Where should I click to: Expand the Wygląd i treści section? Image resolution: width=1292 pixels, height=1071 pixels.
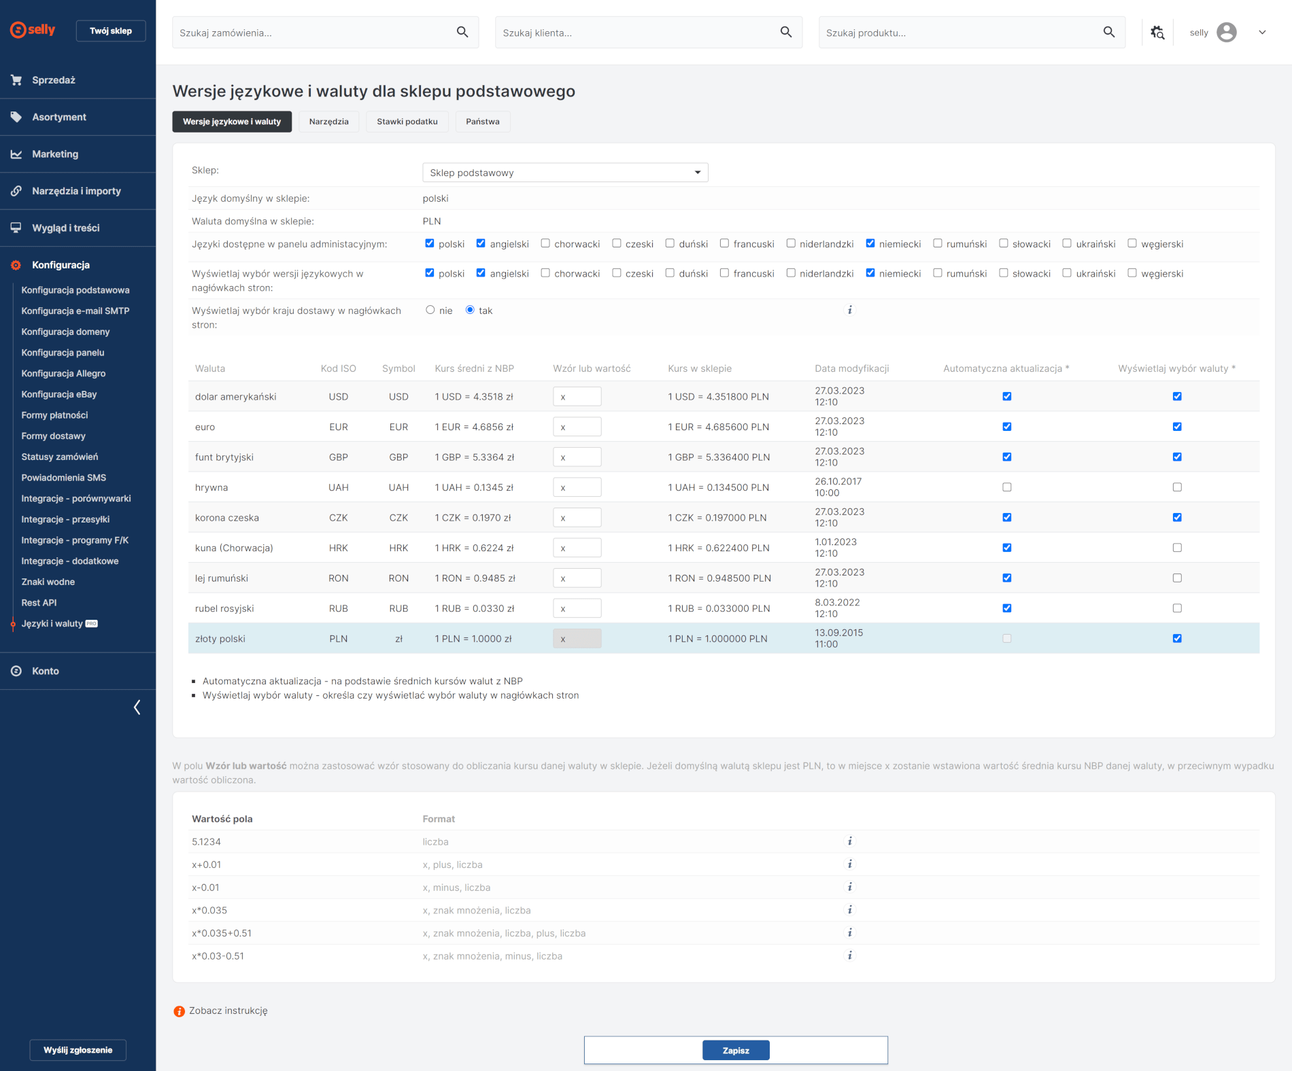(78, 228)
